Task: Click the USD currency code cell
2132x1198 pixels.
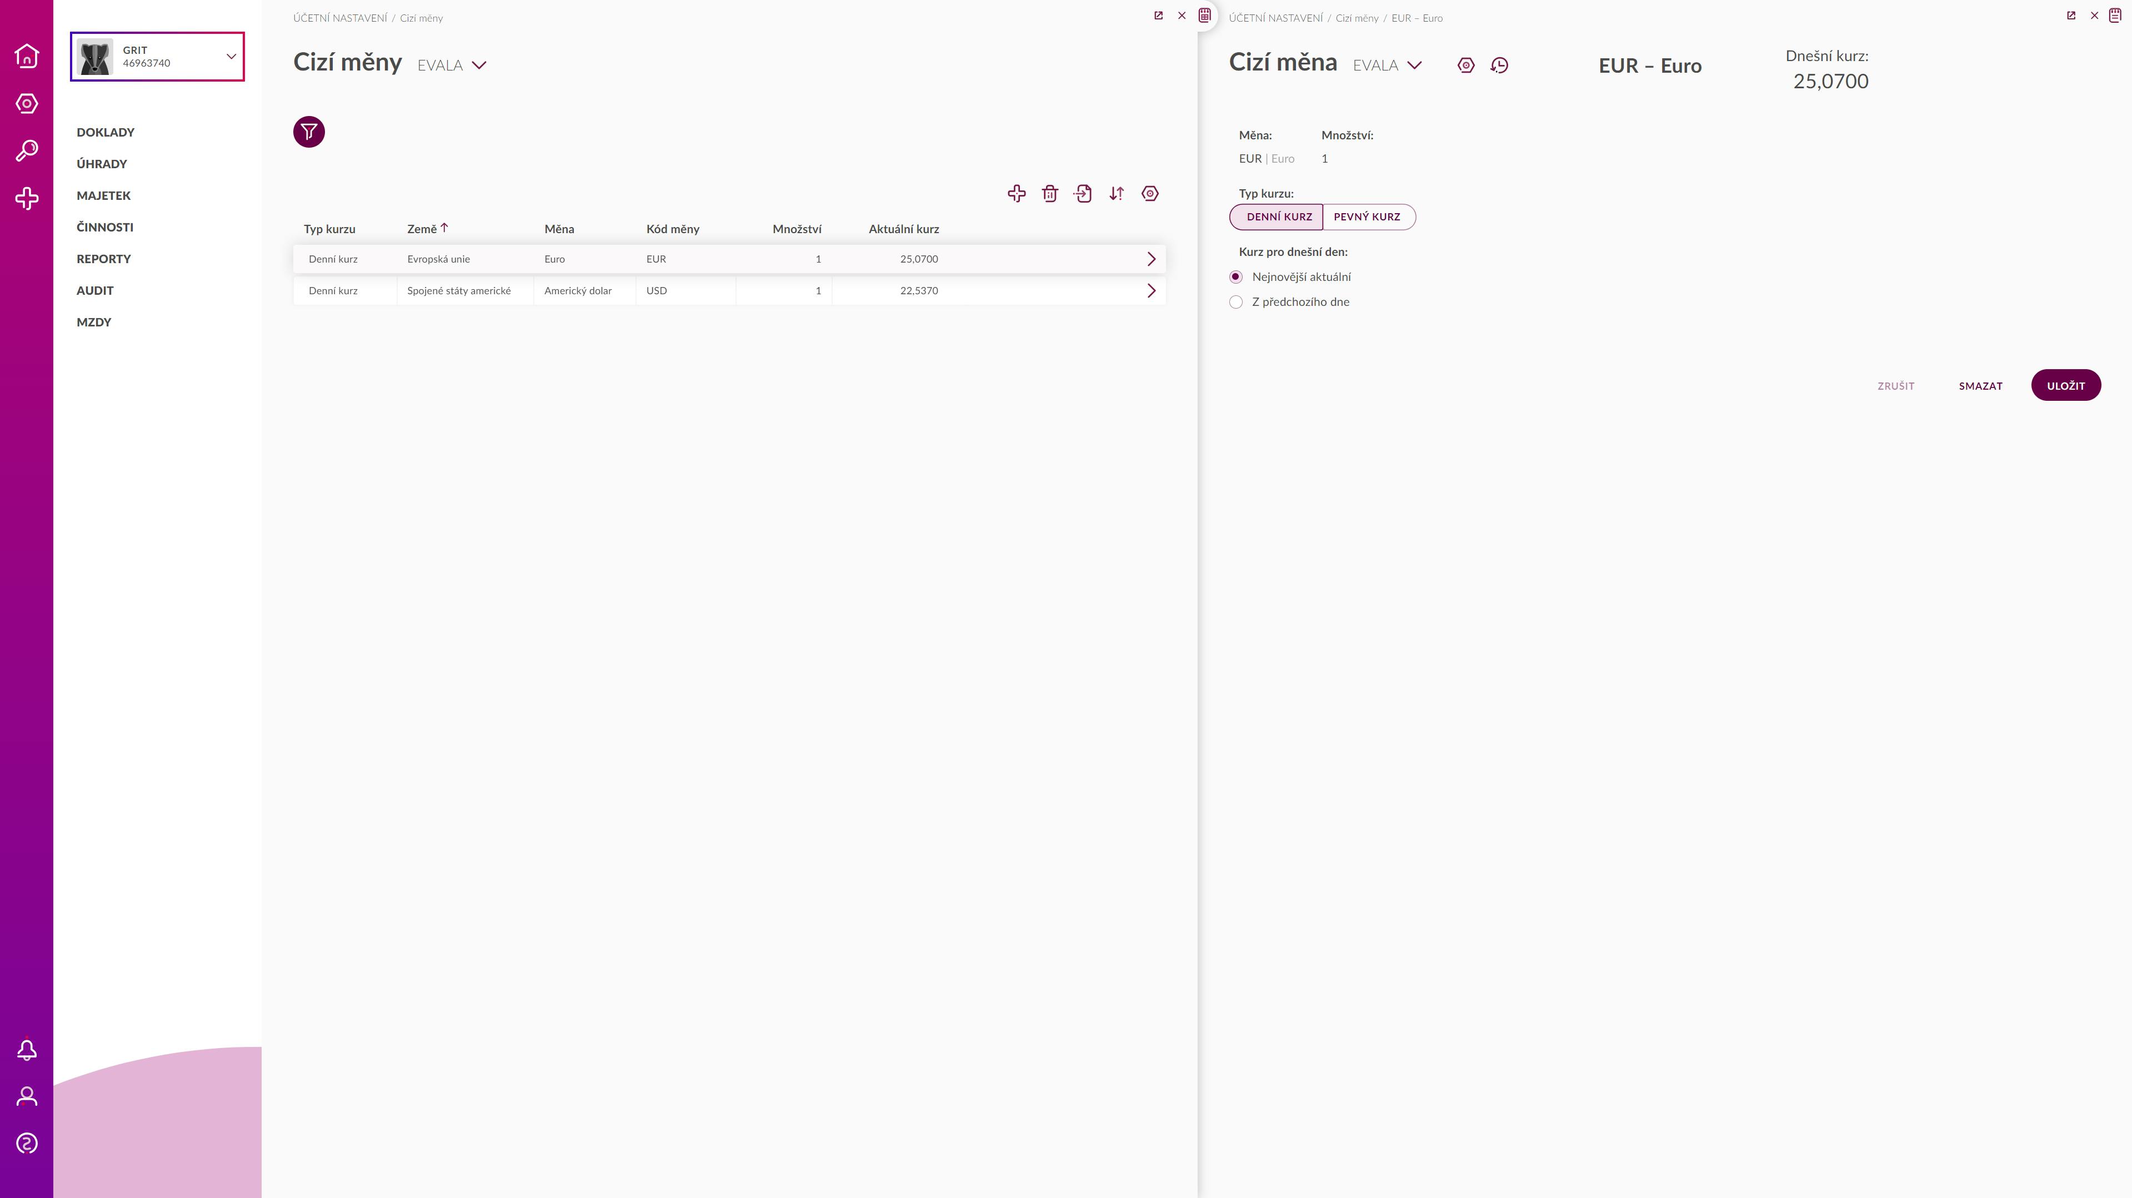Action: click(x=685, y=290)
